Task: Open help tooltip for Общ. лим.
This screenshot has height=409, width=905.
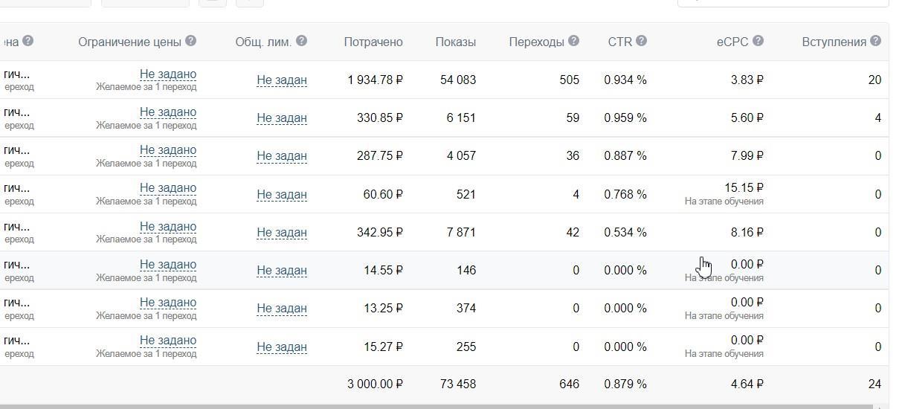Action: point(301,41)
